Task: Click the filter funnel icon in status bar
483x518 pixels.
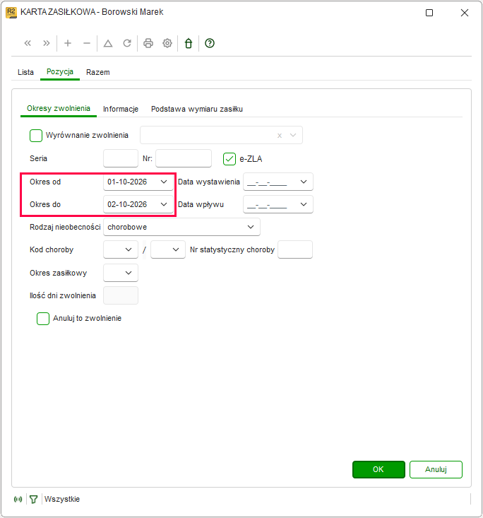Action: [34, 499]
